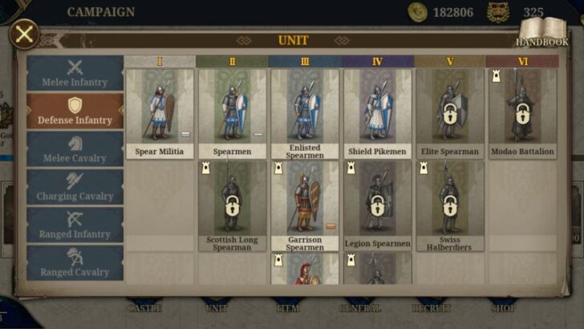Select the Melee Infantry category tab
Viewport: 584px width, 329px height.
point(75,73)
